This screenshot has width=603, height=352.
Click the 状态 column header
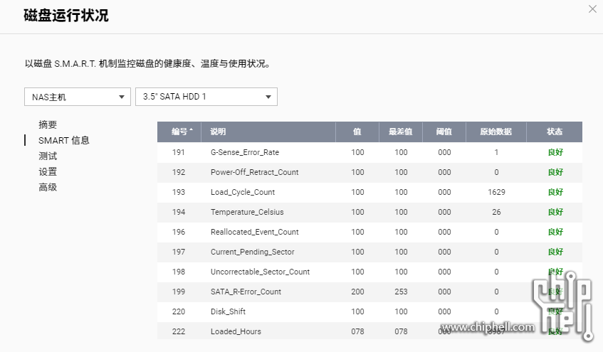(x=555, y=132)
